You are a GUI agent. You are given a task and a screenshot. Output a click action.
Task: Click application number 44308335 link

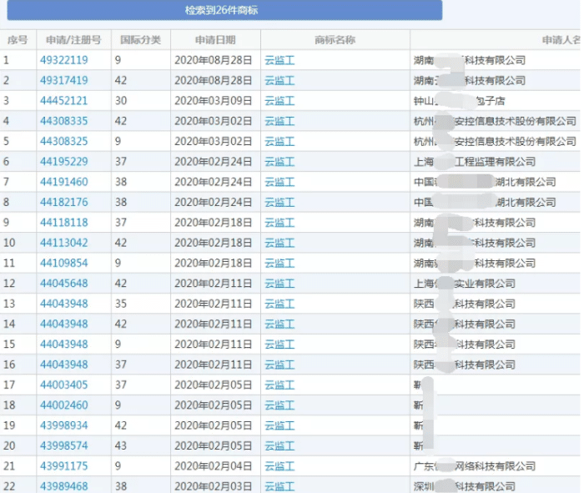[64, 121]
